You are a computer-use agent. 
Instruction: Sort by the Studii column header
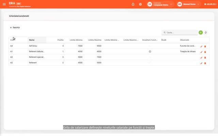[163, 40]
